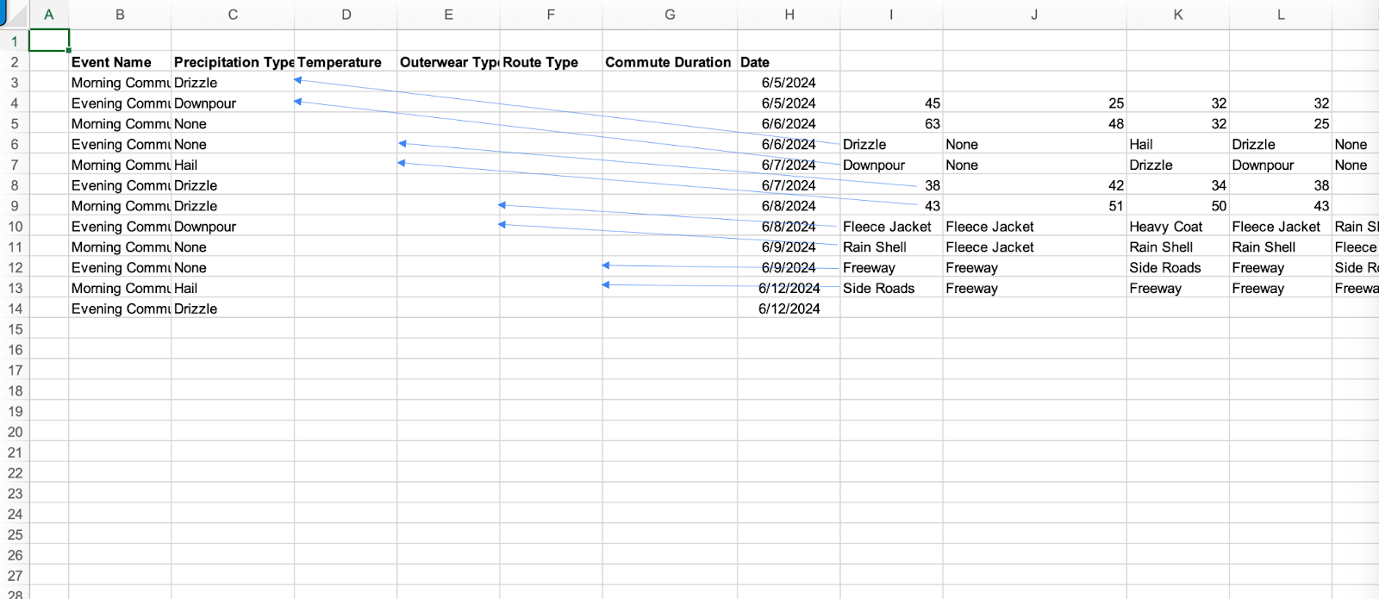This screenshot has height=599, width=1379.
Task: Select the row 2 header
Action: [15, 62]
